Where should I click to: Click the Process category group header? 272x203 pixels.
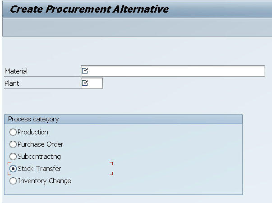click(x=33, y=119)
